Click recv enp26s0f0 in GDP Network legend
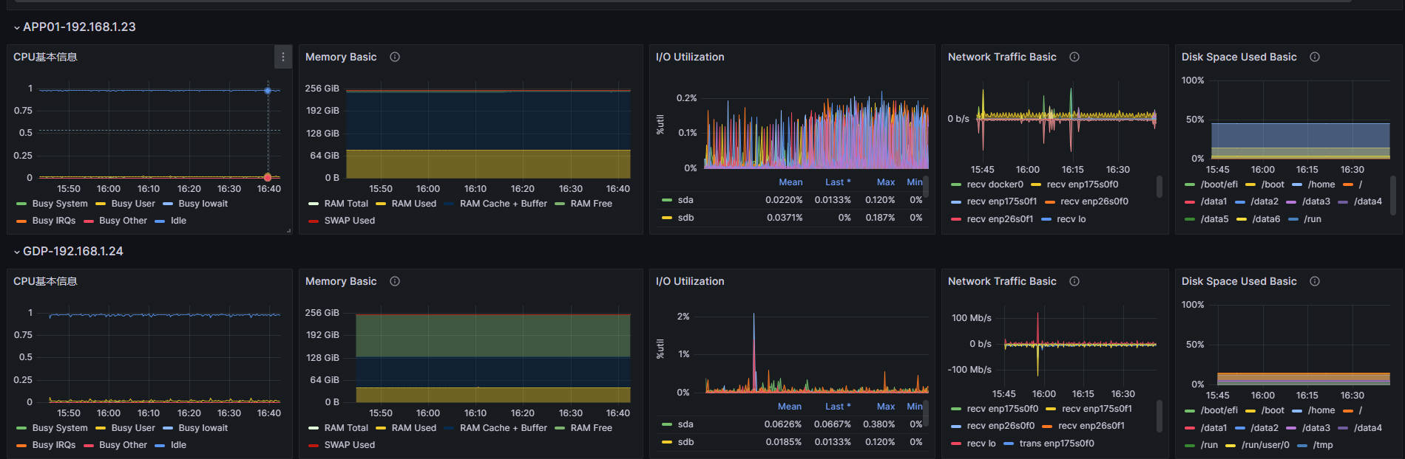The image size is (1405, 459). (x=1001, y=426)
